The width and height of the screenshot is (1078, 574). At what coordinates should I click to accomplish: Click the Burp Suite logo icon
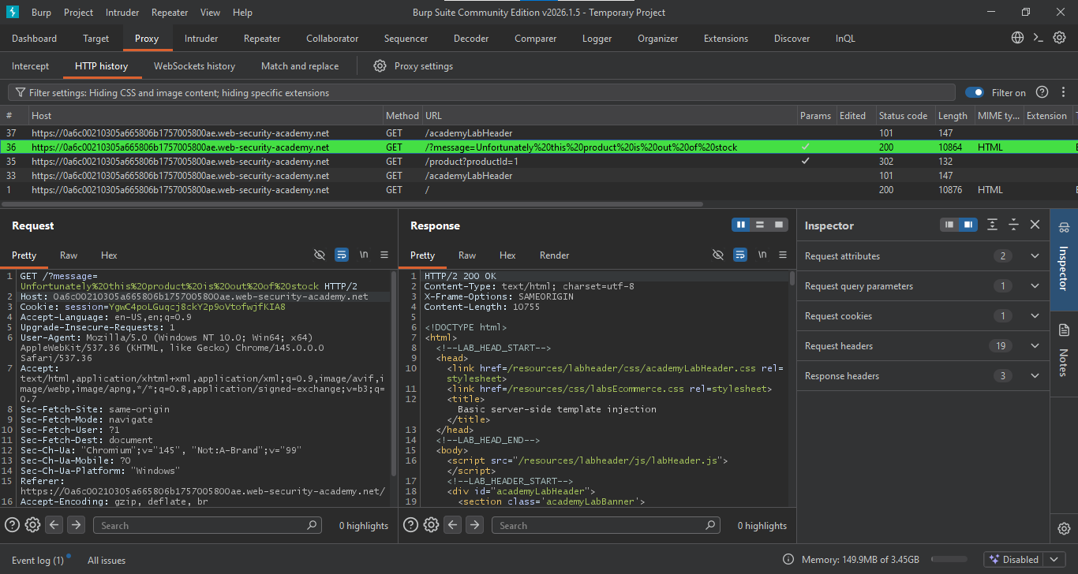(12, 12)
